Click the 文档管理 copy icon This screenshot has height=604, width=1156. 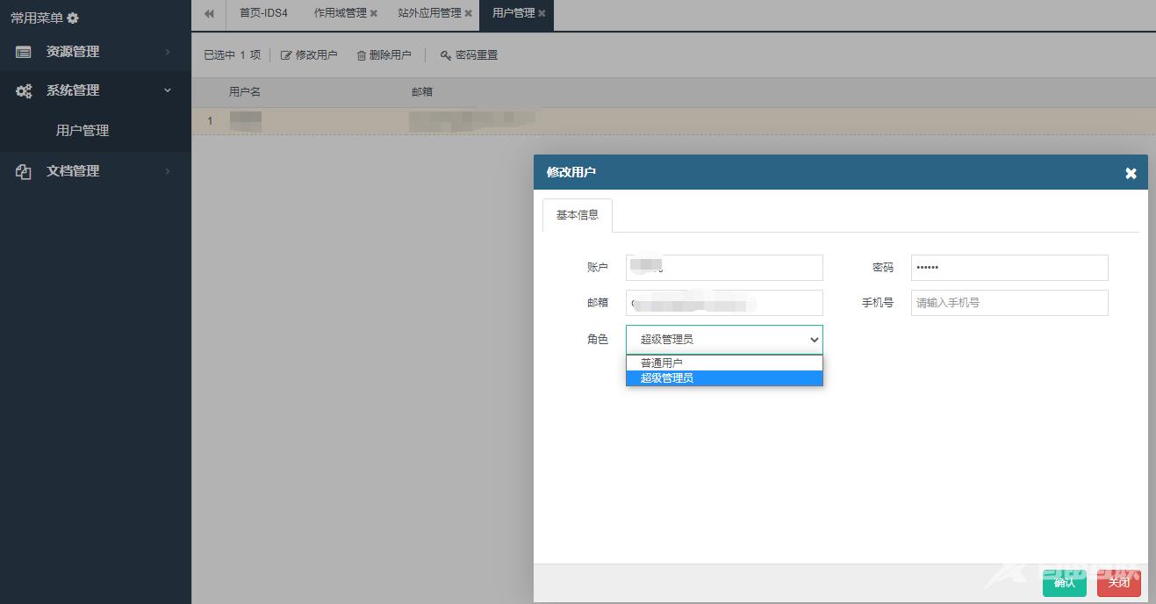tap(24, 171)
